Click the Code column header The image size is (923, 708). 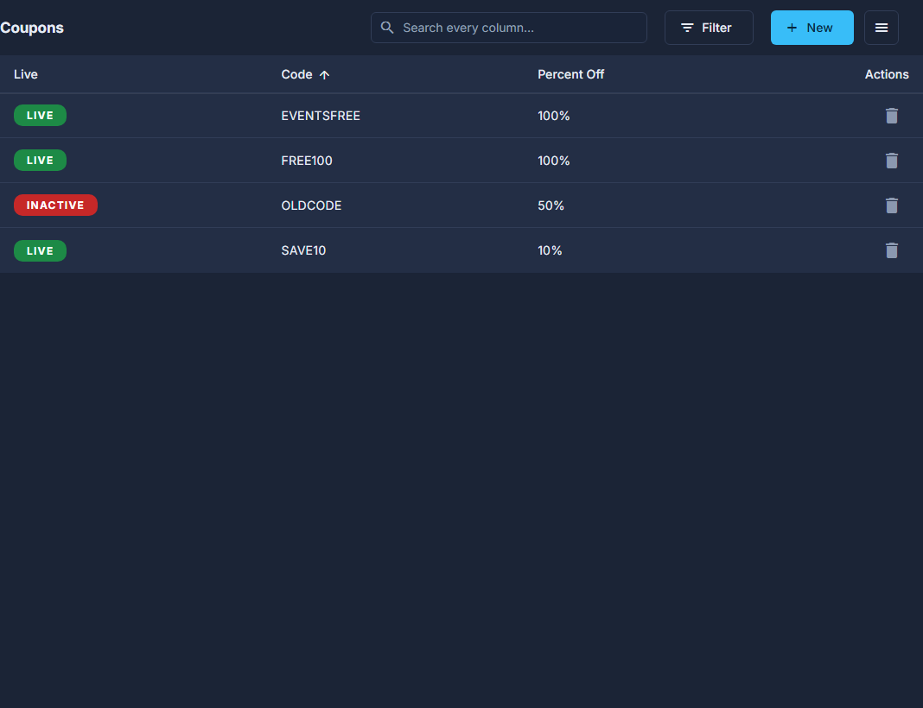point(296,74)
